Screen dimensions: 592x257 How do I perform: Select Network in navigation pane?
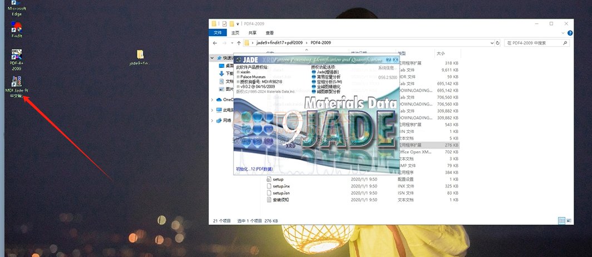[224, 120]
